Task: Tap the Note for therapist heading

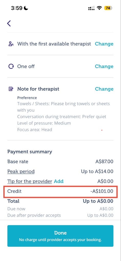Action: click(38, 89)
